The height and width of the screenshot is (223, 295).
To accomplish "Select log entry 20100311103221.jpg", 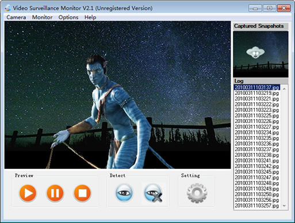I will (x=257, y=99).
